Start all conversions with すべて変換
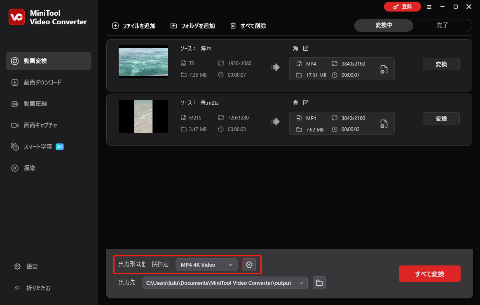The width and height of the screenshot is (480, 305). tap(429, 273)
